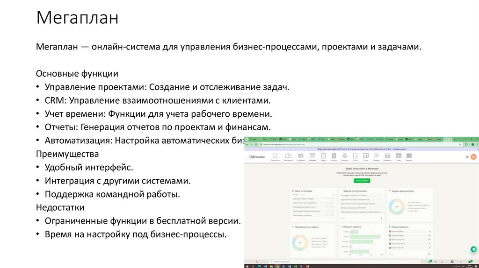Click the Windows Start button

pos(247,266)
